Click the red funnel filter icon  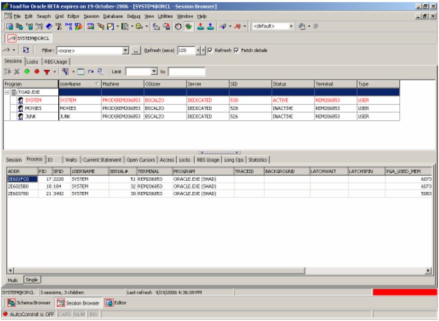[x=47, y=72]
